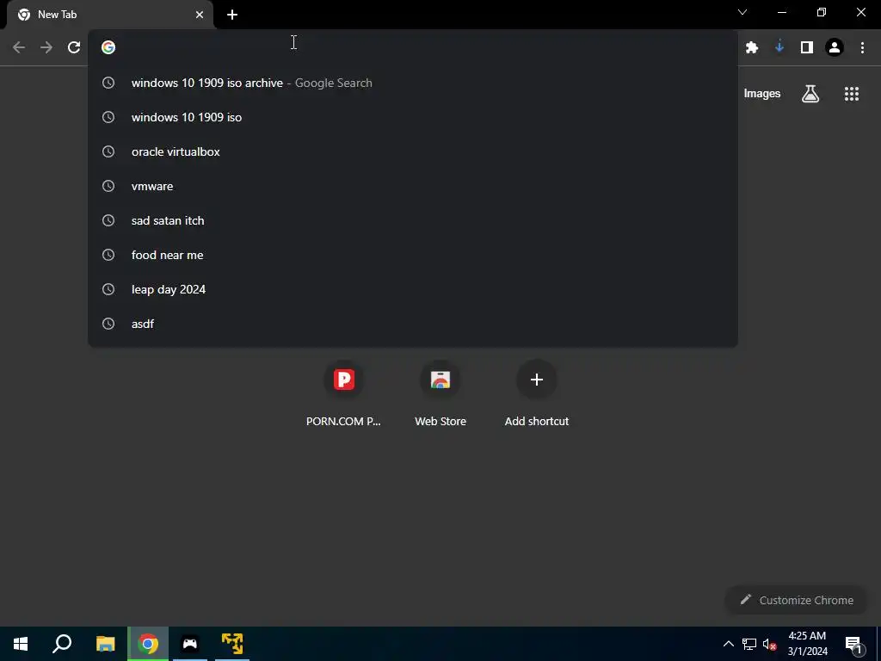Choose suggestion vmware
Image resolution: width=881 pixels, height=661 pixels.
point(413,186)
